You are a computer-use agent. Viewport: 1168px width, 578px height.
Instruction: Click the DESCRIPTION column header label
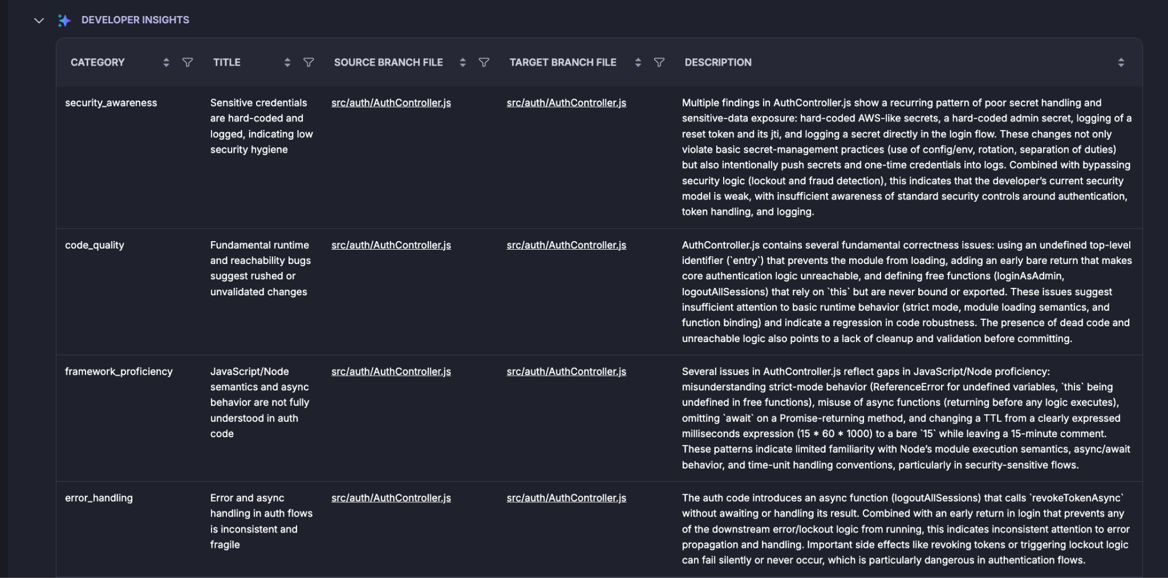pos(718,63)
